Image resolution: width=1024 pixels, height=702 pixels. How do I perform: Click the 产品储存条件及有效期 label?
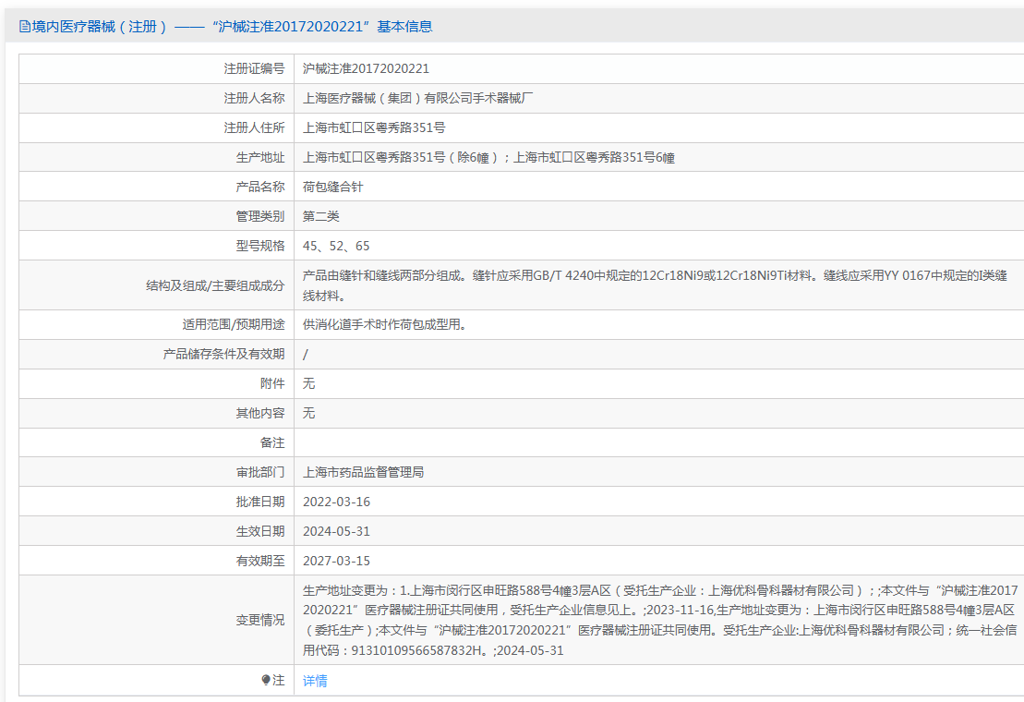point(224,354)
